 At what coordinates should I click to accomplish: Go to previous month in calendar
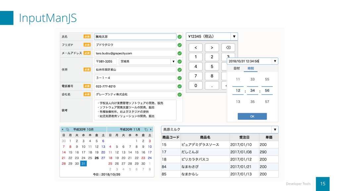63,130
